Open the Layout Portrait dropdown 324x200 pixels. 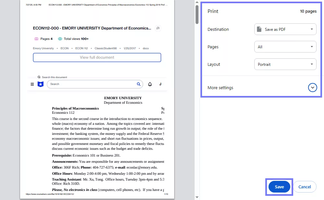pyautogui.click(x=285, y=64)
